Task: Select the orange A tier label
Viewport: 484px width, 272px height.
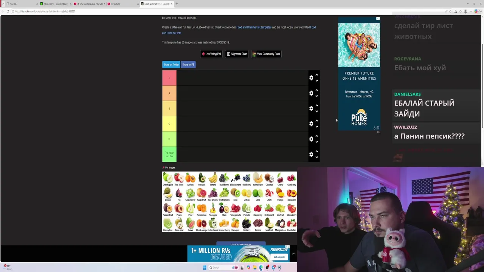Action: click(x=169, y=93)
